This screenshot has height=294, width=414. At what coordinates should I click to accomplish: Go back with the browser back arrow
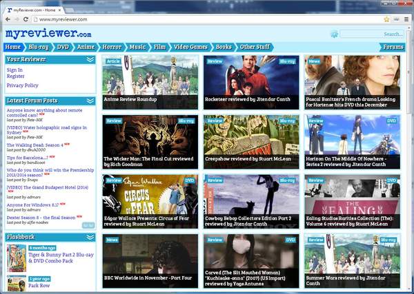(8, 19)
